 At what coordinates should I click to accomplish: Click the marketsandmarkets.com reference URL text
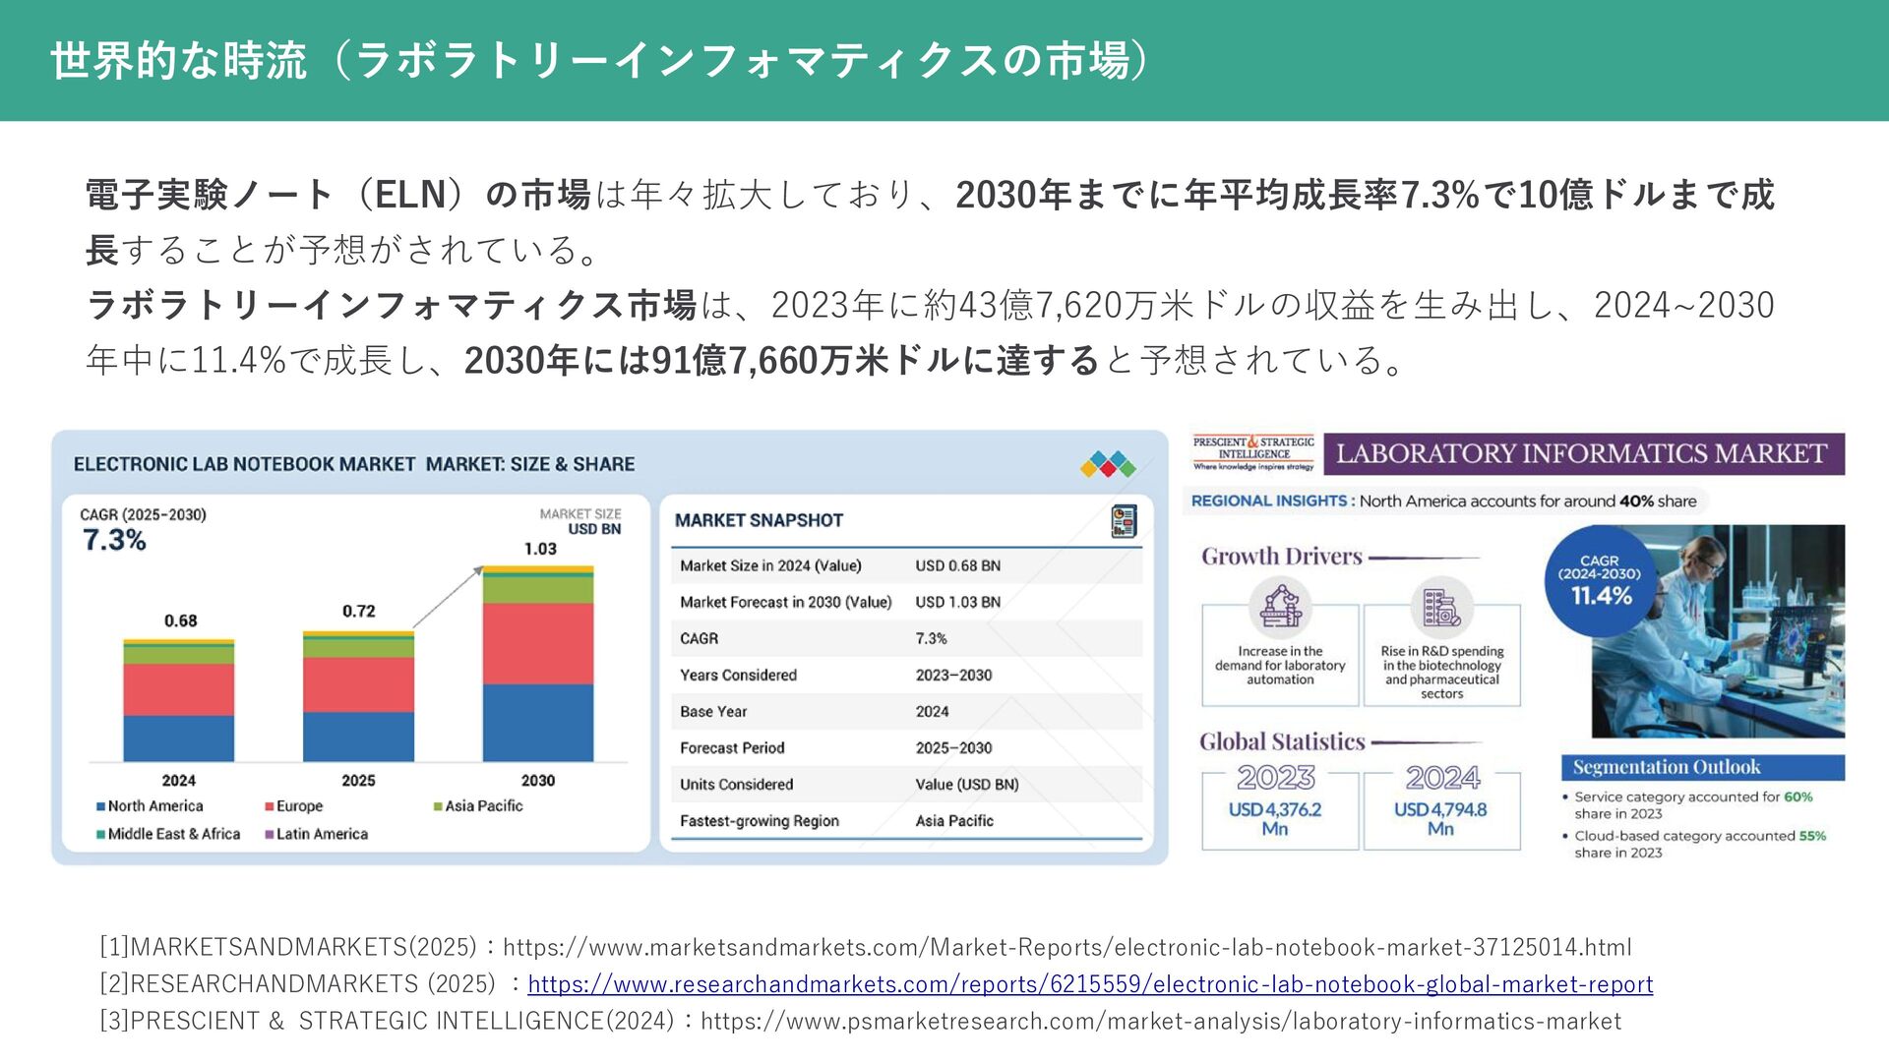tap(1066, 948)
